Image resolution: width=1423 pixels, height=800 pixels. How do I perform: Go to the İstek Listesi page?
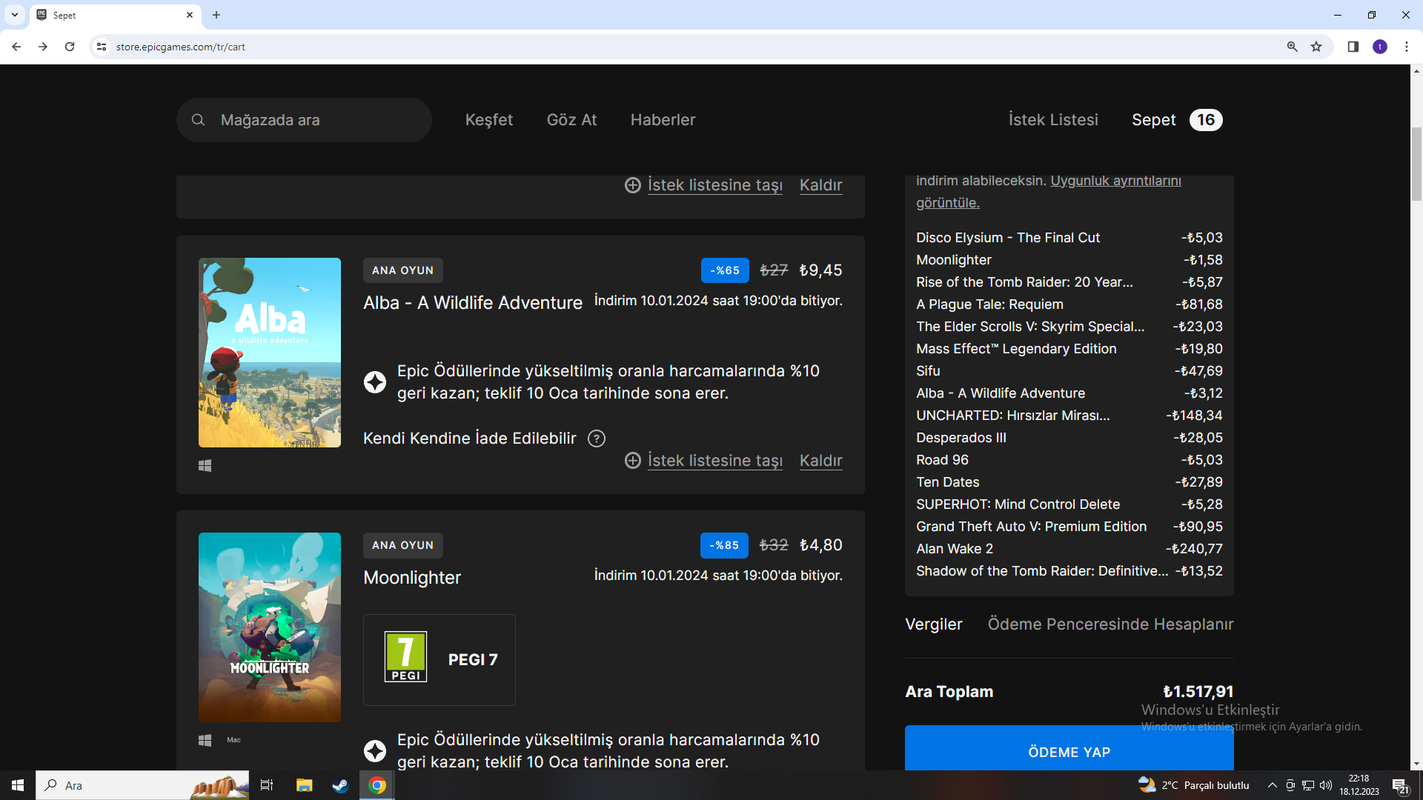[1052, 120]
